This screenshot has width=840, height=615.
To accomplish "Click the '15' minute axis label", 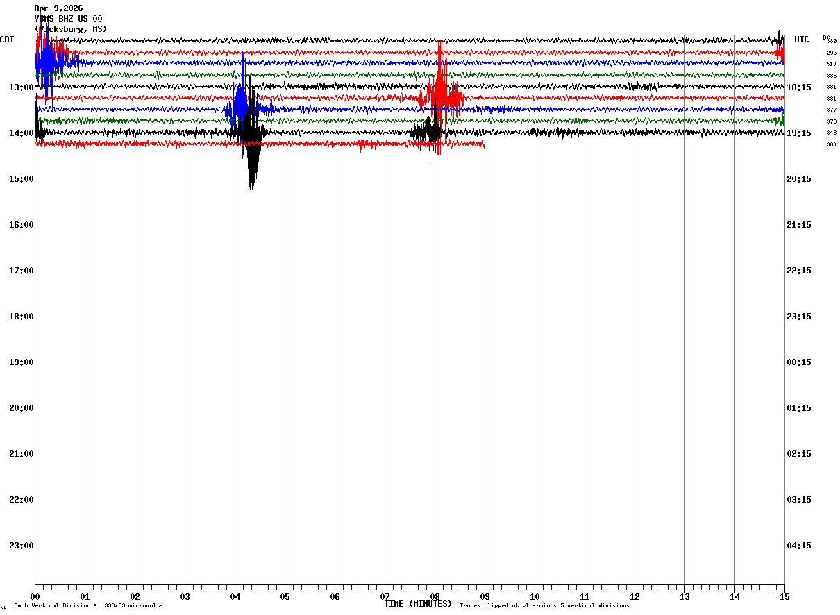I will click(x=784, y=597).
